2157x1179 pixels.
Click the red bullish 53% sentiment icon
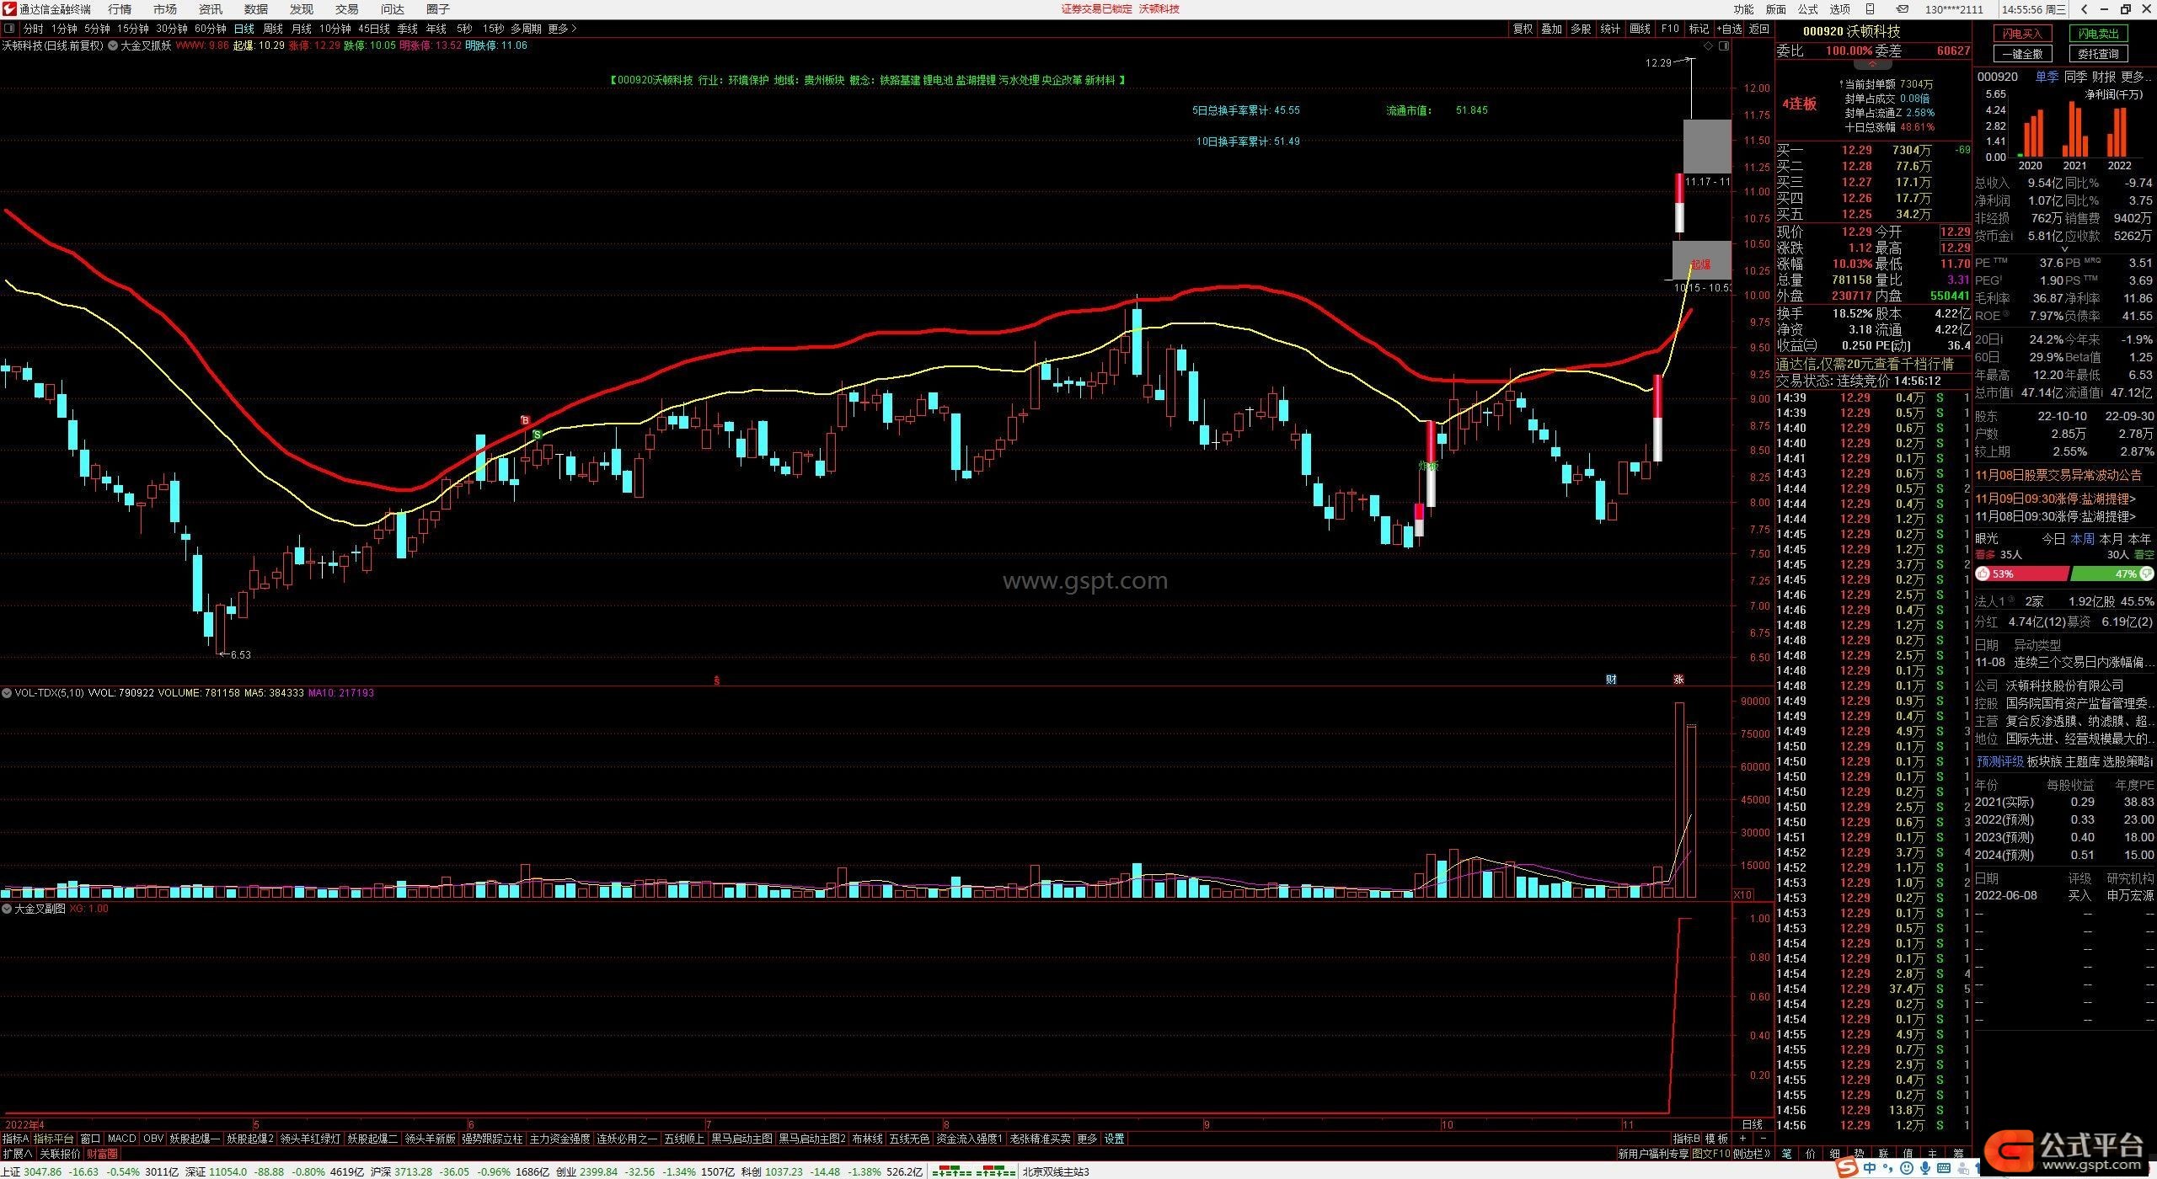pos(1983,573)
